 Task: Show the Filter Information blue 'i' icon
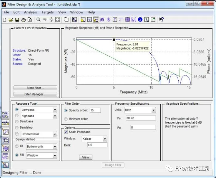click(140, 20)
